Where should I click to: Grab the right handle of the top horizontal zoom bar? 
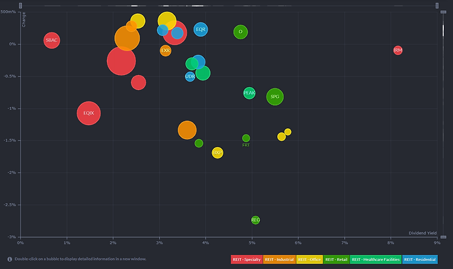point(437,5)
